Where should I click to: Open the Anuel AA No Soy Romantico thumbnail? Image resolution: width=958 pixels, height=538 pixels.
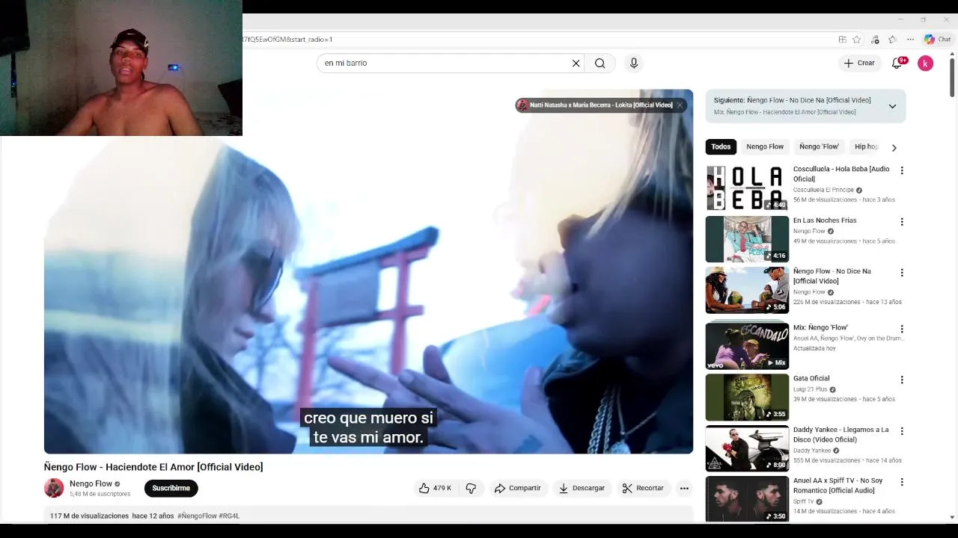[747, 499]
